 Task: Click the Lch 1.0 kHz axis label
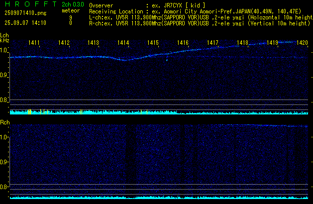click(3, 50)
